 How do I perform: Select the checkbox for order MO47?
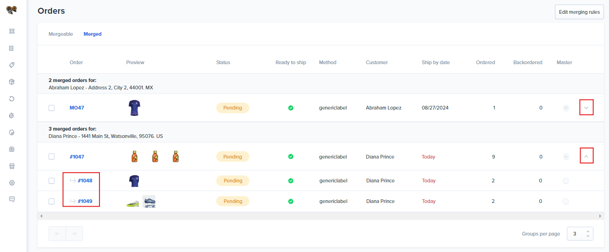(x=52, y=108)
